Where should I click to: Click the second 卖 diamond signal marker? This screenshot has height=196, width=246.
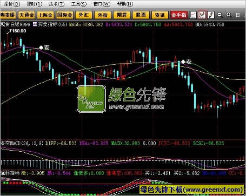[183, 62]
